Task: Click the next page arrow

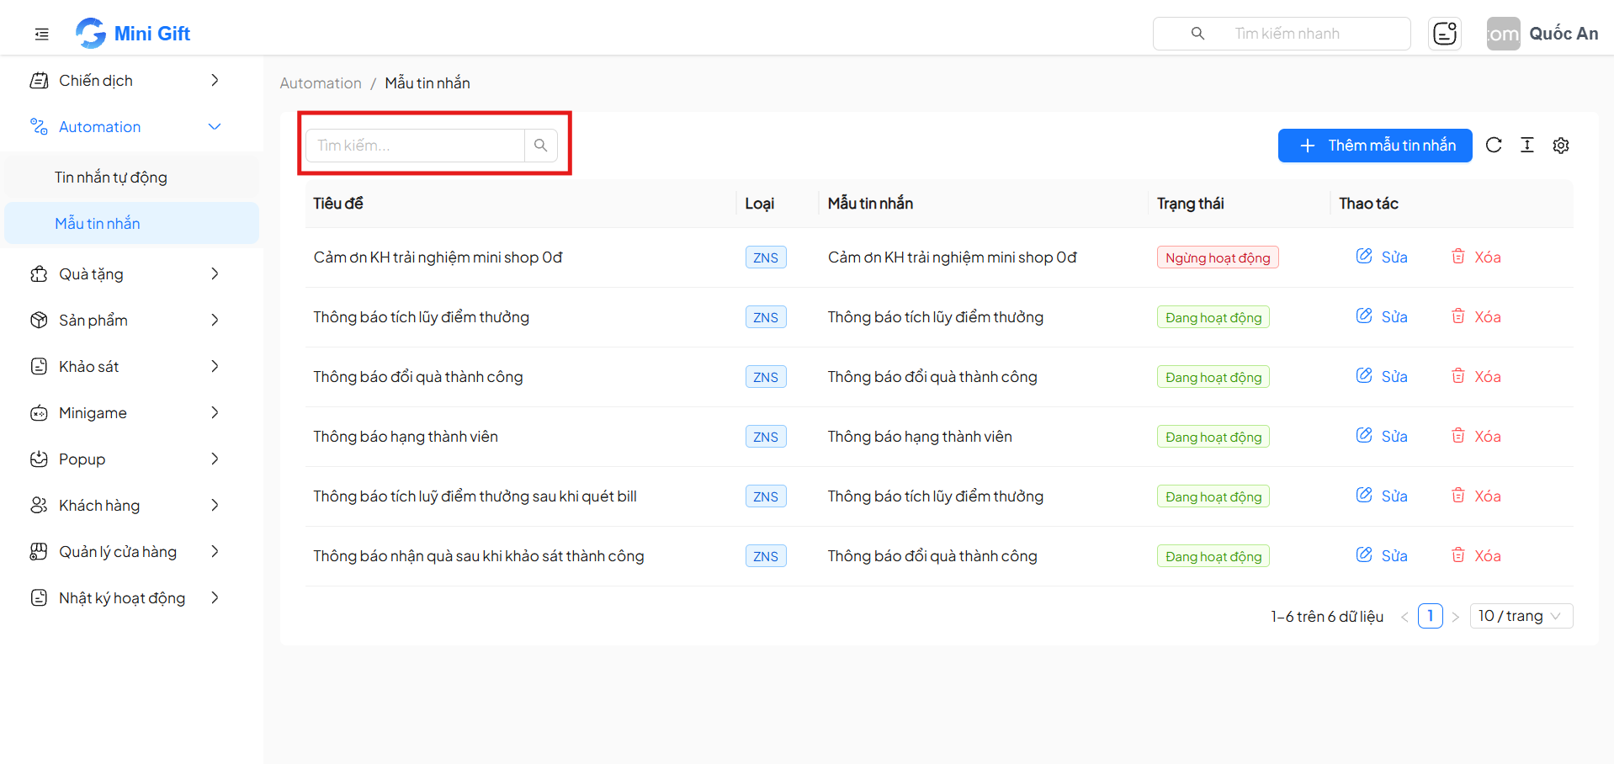Action: pyautogui.click(x=1455, y=617)
